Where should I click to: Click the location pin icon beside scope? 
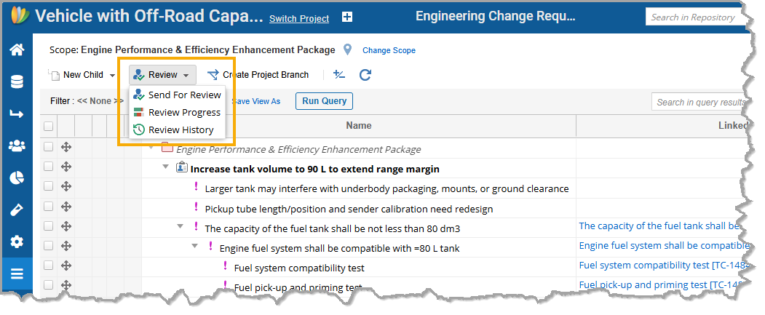[x=348, y=49]
